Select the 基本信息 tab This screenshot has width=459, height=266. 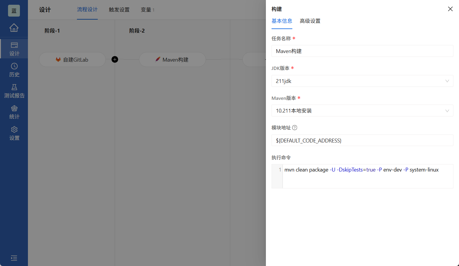click(x=282, y=21)
